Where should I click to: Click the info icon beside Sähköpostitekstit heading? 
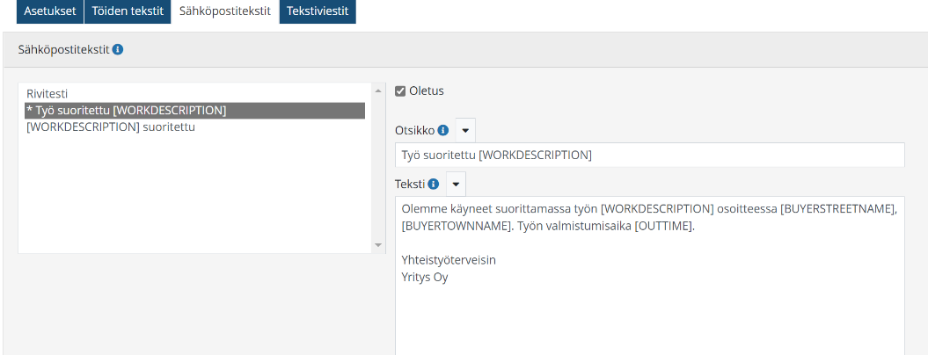pos(118,50)
